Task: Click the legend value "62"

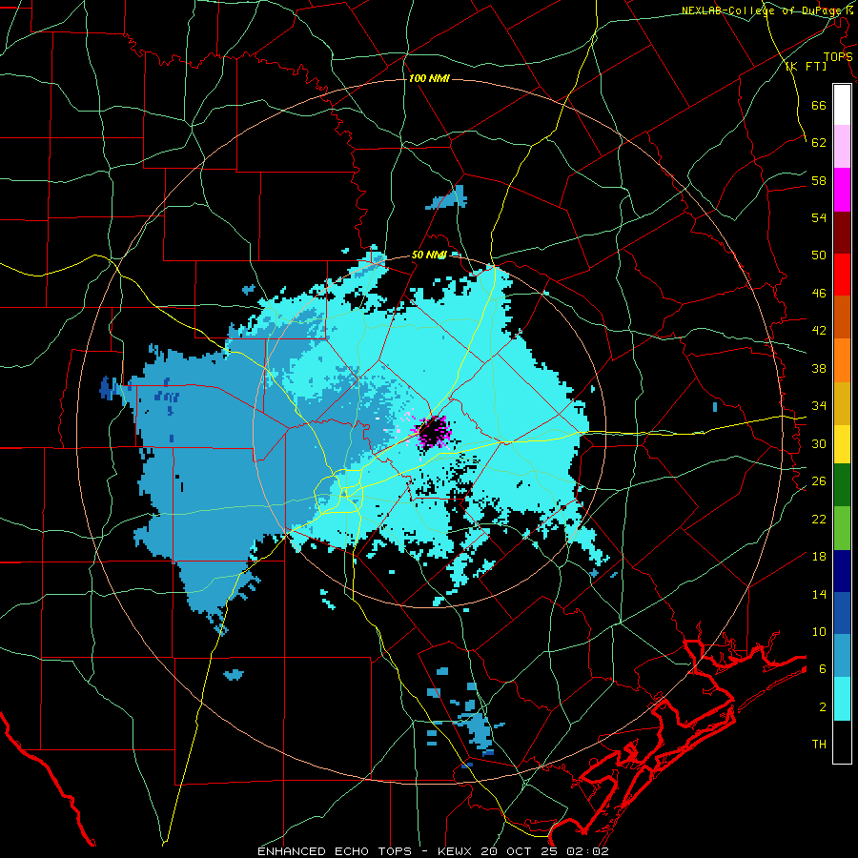Action: pos(819,143)
